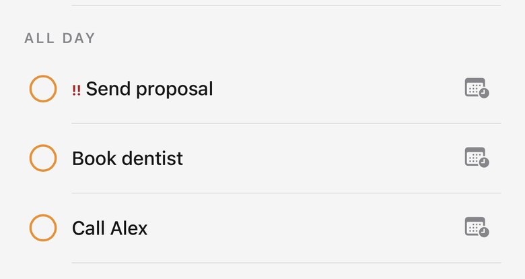This screenshot has width=525, height=279.
Task: Click the divider line below Send proposal
Action: coord(286,123)
